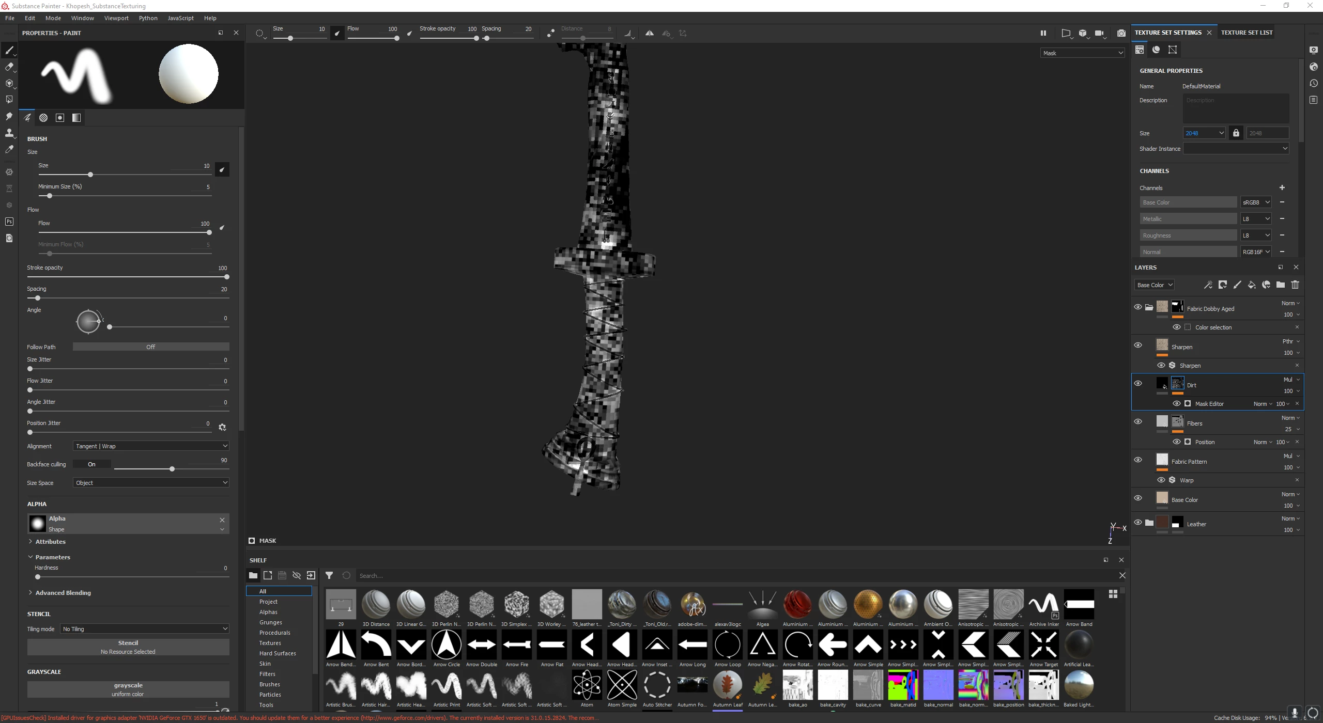Pause rendering with the pause icon

tap(1043, 33)
